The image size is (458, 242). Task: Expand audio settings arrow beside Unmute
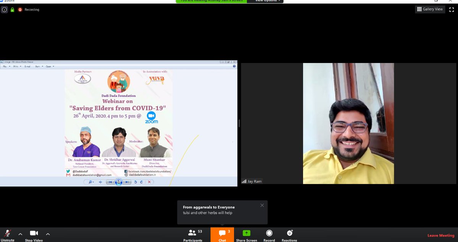[20, 234]
